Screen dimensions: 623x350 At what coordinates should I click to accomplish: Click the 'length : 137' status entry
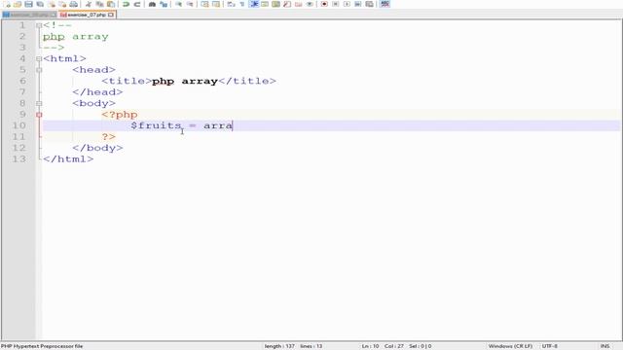click(279, 346)
